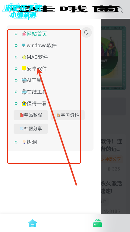Open the 神器分享 button
This screenshot has height=232, width=130.
point(31,129)
